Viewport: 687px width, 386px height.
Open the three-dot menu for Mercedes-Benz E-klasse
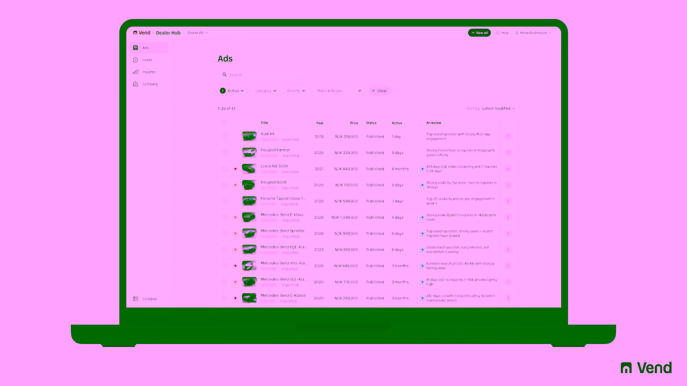pyautogui.click(x=508, y=217)
